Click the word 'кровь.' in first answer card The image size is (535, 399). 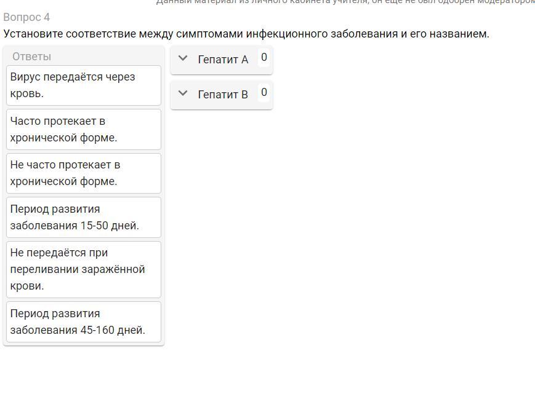point(27,93)
